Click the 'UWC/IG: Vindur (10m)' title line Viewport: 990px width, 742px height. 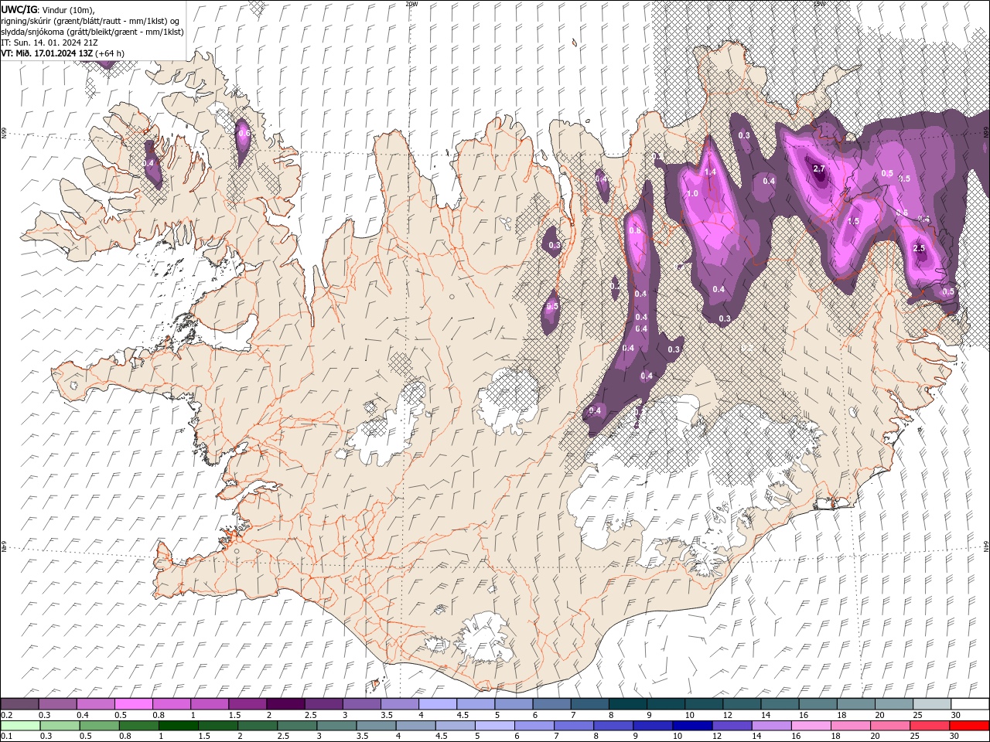[47, 9]
